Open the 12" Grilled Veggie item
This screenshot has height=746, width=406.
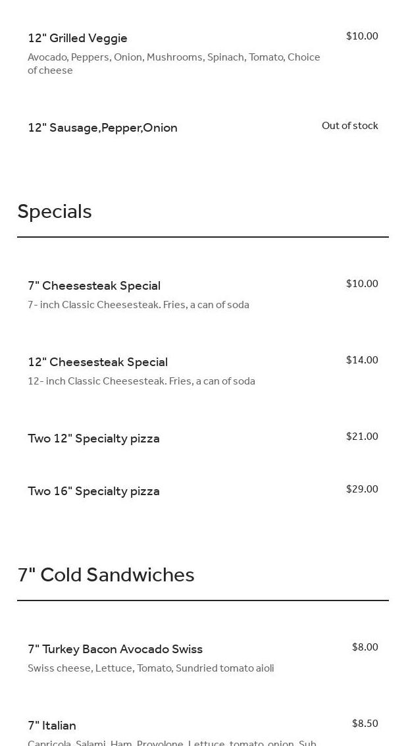(x=78, y=38)
